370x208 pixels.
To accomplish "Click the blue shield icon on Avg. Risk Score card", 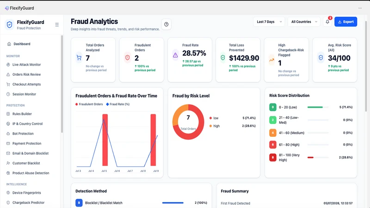I will [321, 57].
